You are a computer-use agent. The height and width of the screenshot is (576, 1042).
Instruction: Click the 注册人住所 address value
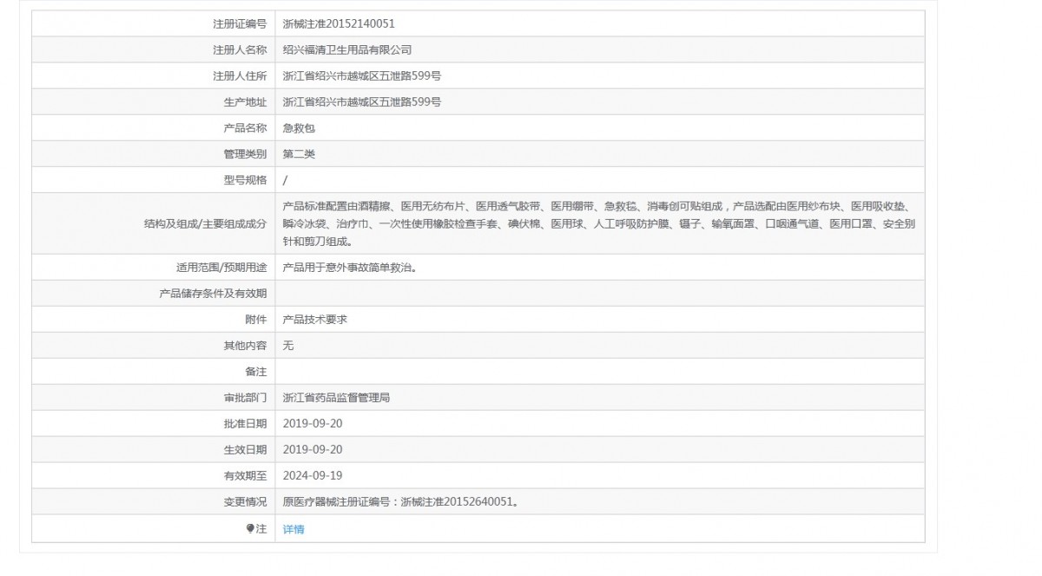[x=362, y=76]
